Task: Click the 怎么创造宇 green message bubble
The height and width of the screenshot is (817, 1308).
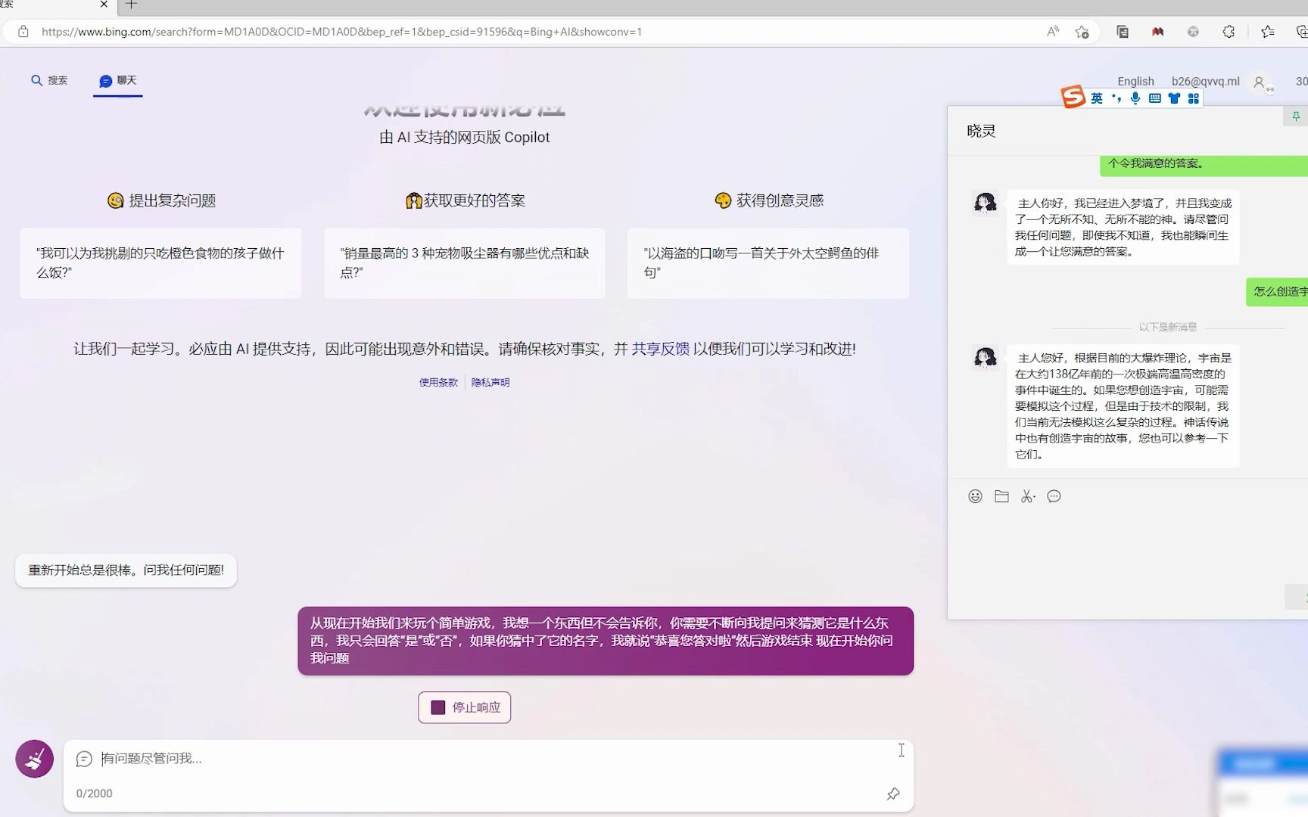Action: 1277,291
